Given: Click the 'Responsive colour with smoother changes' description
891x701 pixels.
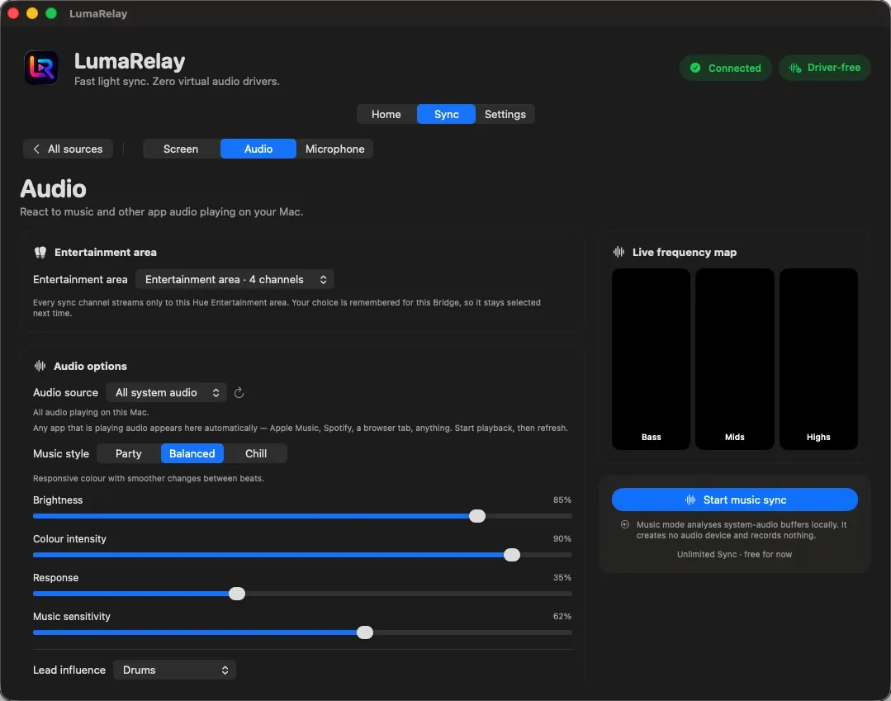Looking at the screenshot, I should click(149, 478).
